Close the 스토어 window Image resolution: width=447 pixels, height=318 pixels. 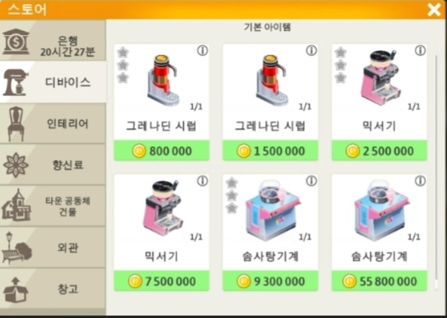pos(434,10)
